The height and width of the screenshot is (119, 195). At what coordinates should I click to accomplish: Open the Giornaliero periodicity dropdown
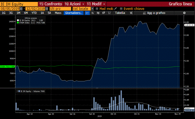(x=74, y=13)
